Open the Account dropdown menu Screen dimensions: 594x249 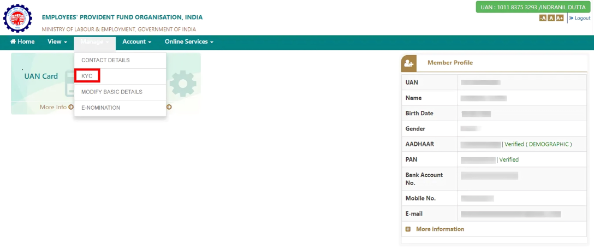(x=136, y=41)
